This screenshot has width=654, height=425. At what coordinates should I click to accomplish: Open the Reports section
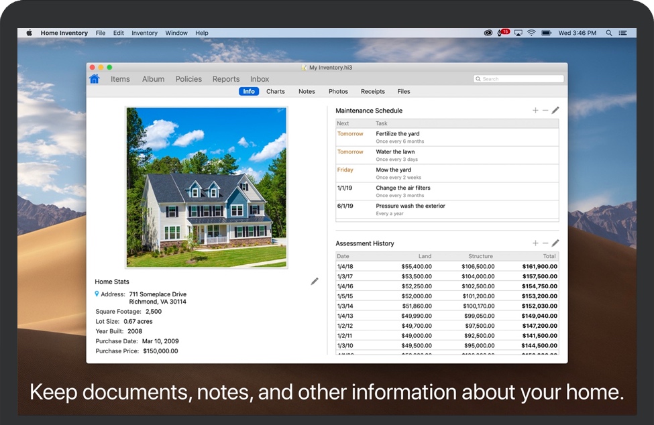pos(226,79)
